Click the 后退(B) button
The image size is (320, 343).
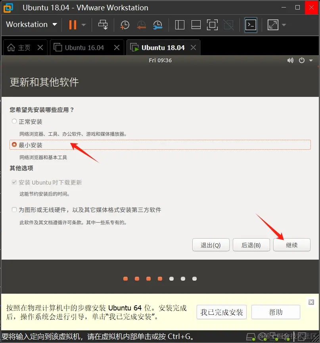[251, 245]
